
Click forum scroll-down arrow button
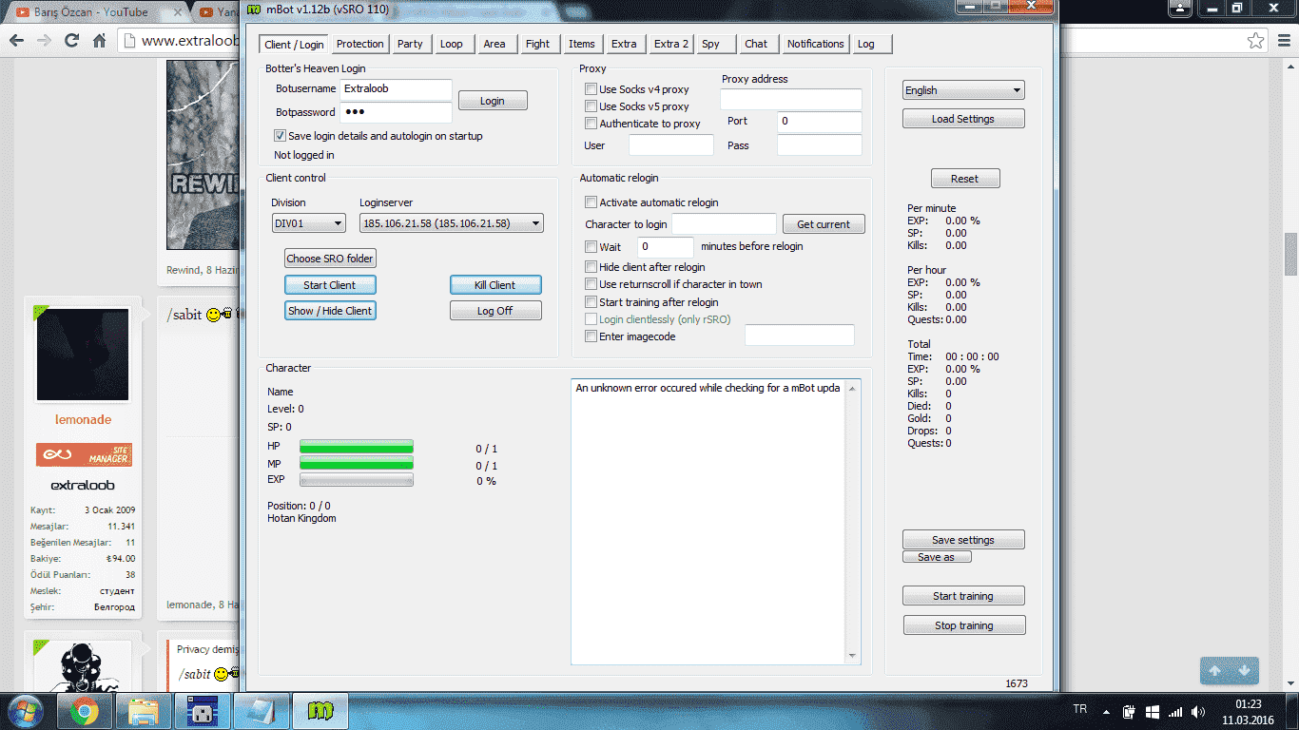1243,670
